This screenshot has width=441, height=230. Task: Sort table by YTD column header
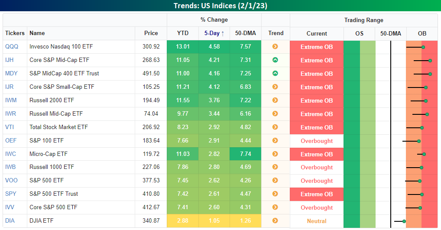(183, 33)
